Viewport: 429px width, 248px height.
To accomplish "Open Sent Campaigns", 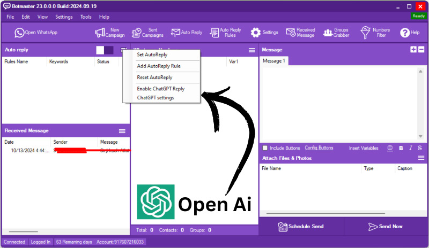I will tap(147, 33).
